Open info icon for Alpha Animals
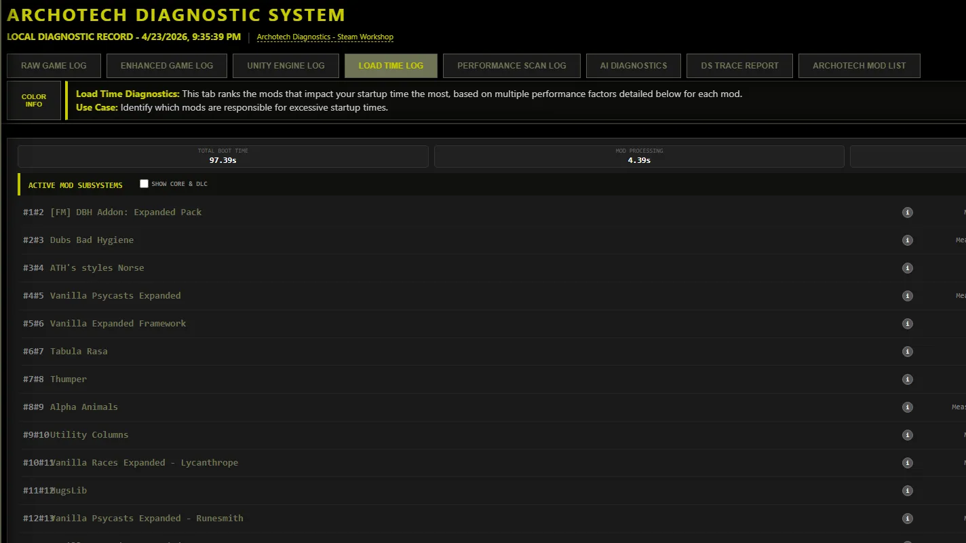966x543 pixels. tap(907, 407)
